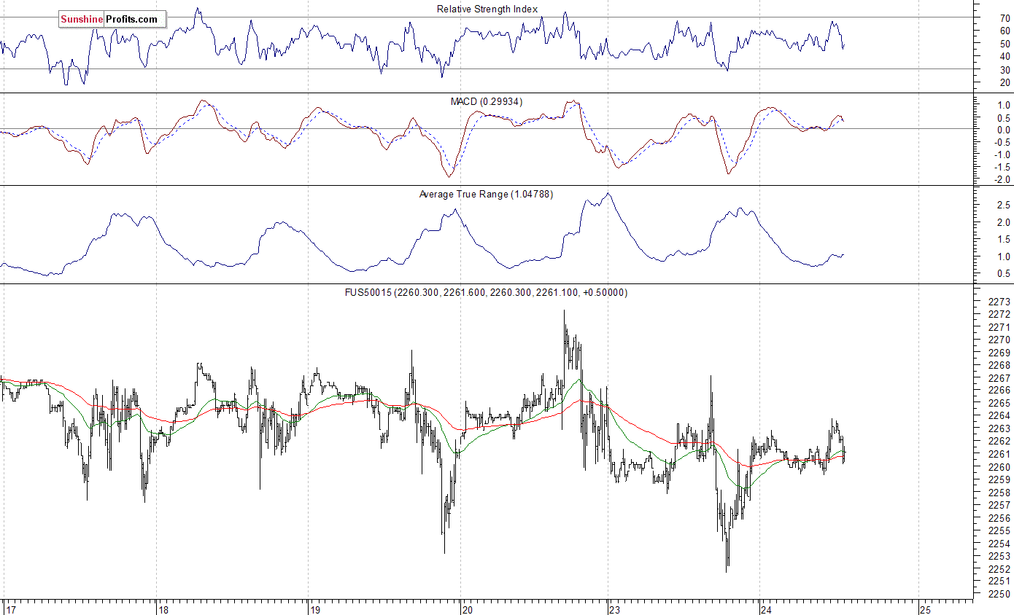
Task: Click MACD axis value 1.0
Action: pos(1002,106)
